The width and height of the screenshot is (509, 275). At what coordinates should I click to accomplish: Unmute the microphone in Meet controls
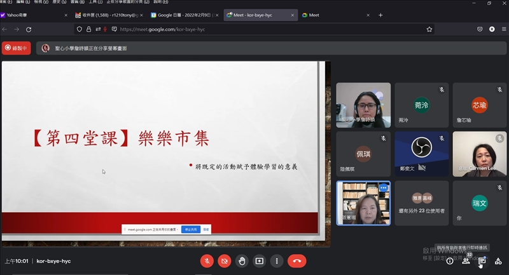207,260
